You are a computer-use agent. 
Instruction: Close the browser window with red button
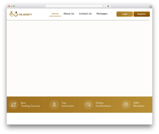click(9, 6)
